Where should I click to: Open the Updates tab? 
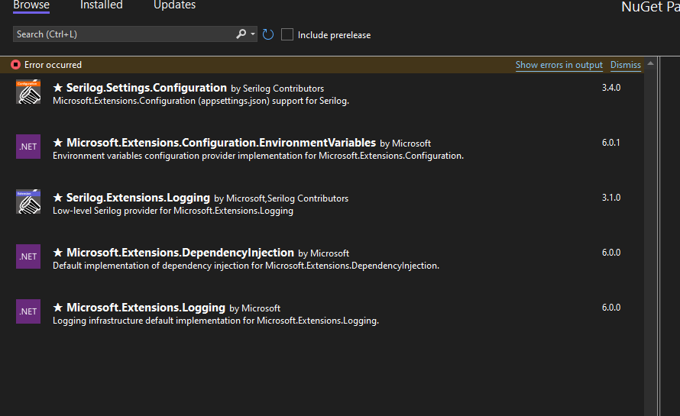(174, 5)
